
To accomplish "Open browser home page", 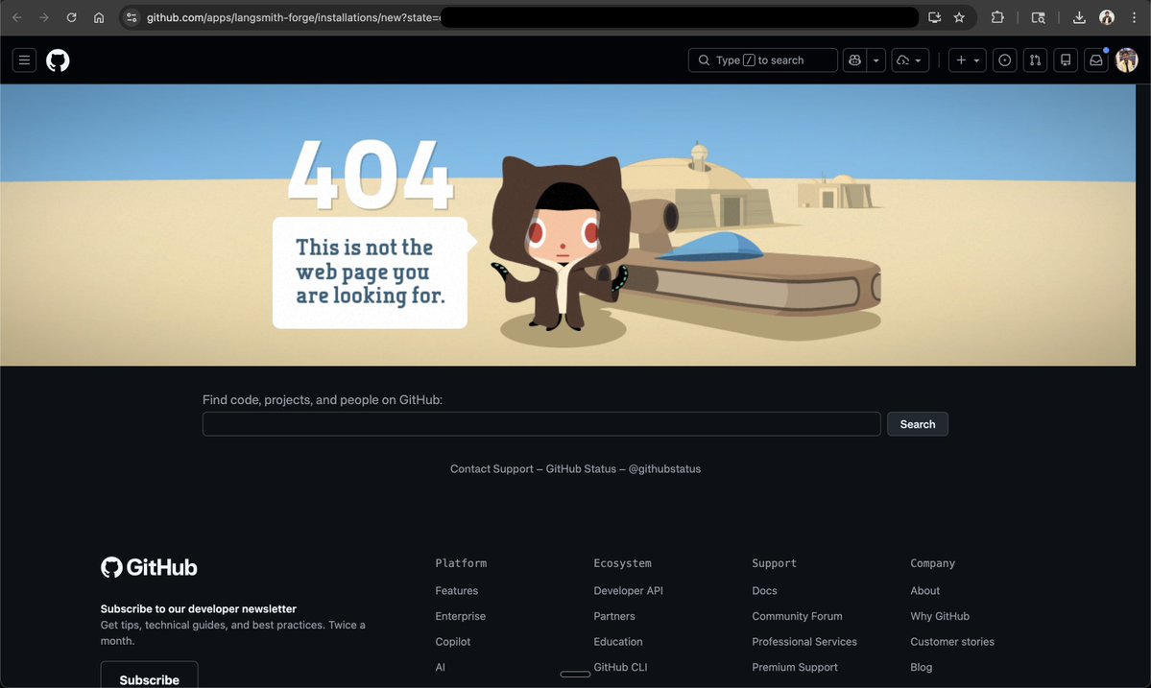I will pyautogui.click(x=99, y=17).
